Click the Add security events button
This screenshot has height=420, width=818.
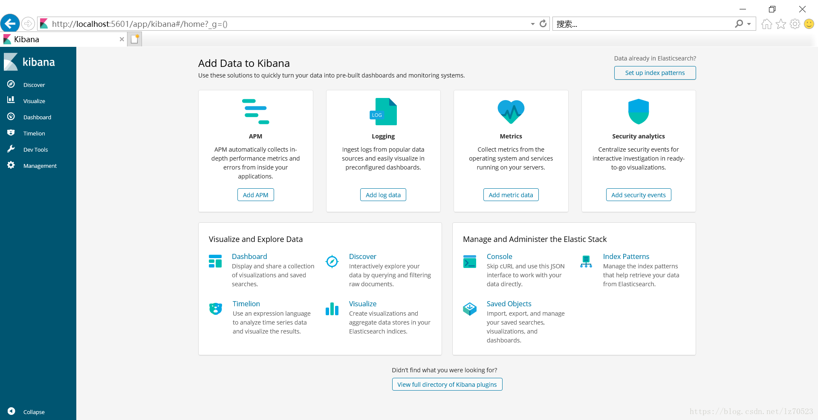tap(639, 195)
